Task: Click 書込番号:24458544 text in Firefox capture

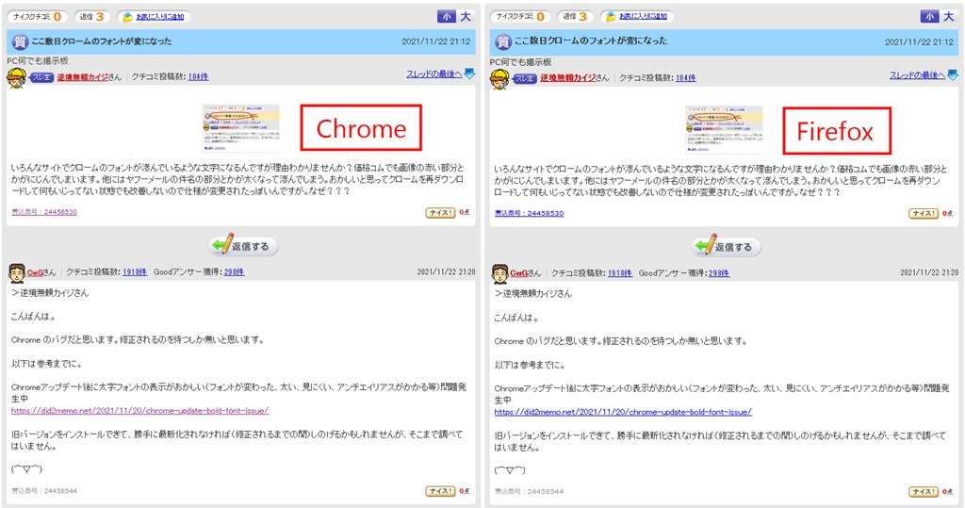Action: pyautogui.click(x=530, y=491)
